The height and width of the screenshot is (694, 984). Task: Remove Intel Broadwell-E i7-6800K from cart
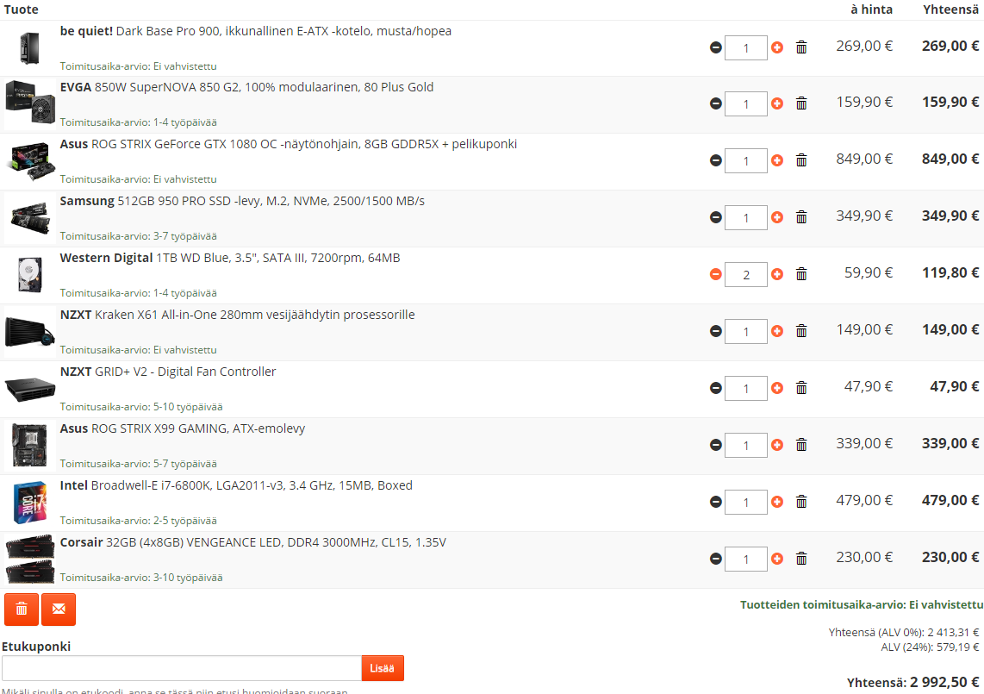pos(801,502)
